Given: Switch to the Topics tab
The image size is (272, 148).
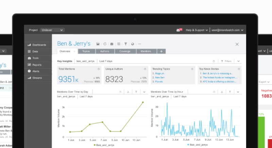Looking at the screenshot, I should click(86, 51).
